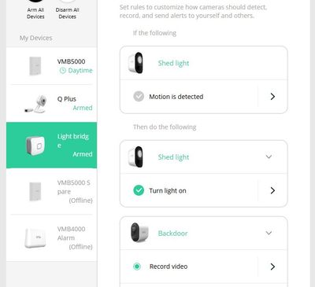Select the VMB5000 Spare offline device icon
Image resolution: width=315 pixels, height=287 pixels.
[x=35, y=192]
